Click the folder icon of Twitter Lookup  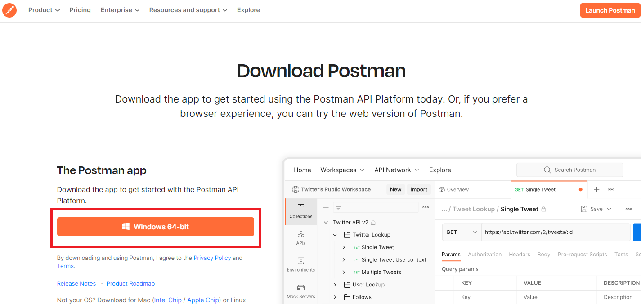[x=347, y=235]
